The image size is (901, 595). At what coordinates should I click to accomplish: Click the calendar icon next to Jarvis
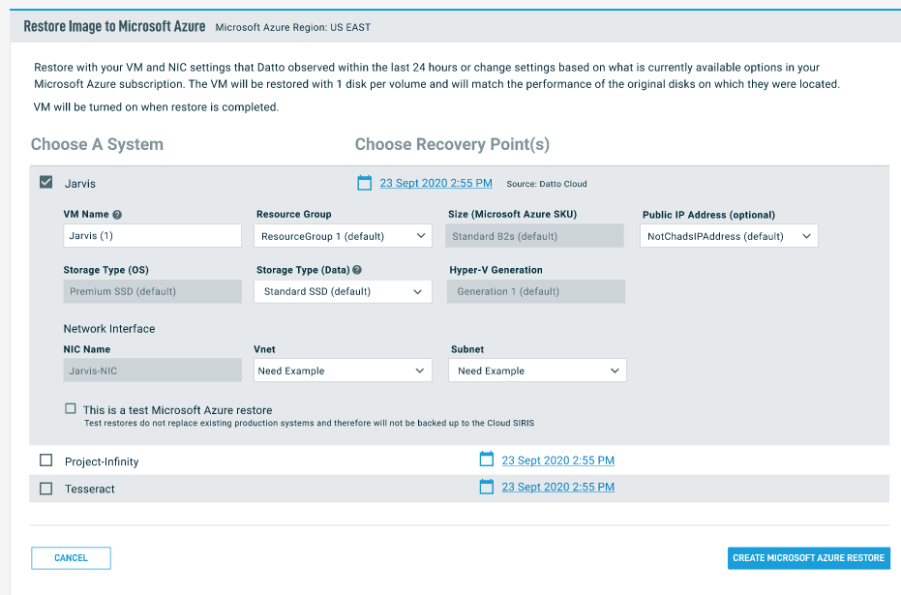point(365,183)
